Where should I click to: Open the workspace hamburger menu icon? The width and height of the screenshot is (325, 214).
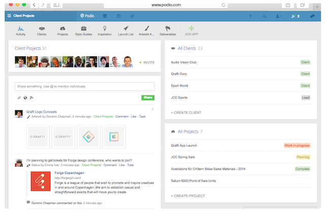[9, 16]
